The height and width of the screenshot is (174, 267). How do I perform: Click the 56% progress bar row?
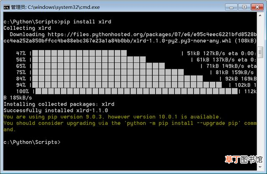click(136, 60)
